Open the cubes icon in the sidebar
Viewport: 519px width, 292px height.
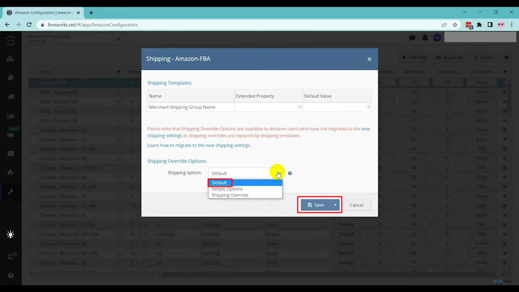(x=11, y=59)
